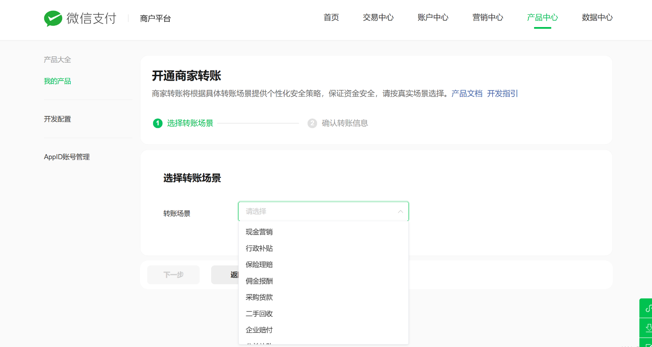Viewport: 652px width, 347px height.
Task: Open the 开发指引 link
Action: [x=503, y=94]
